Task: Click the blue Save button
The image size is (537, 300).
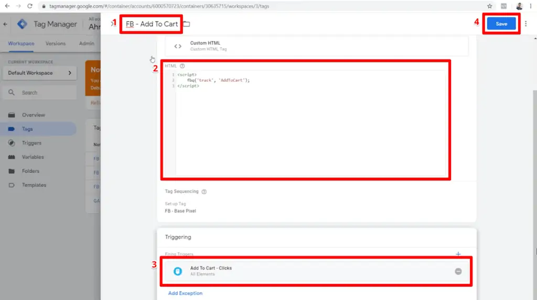Action: tap(501, 24)
